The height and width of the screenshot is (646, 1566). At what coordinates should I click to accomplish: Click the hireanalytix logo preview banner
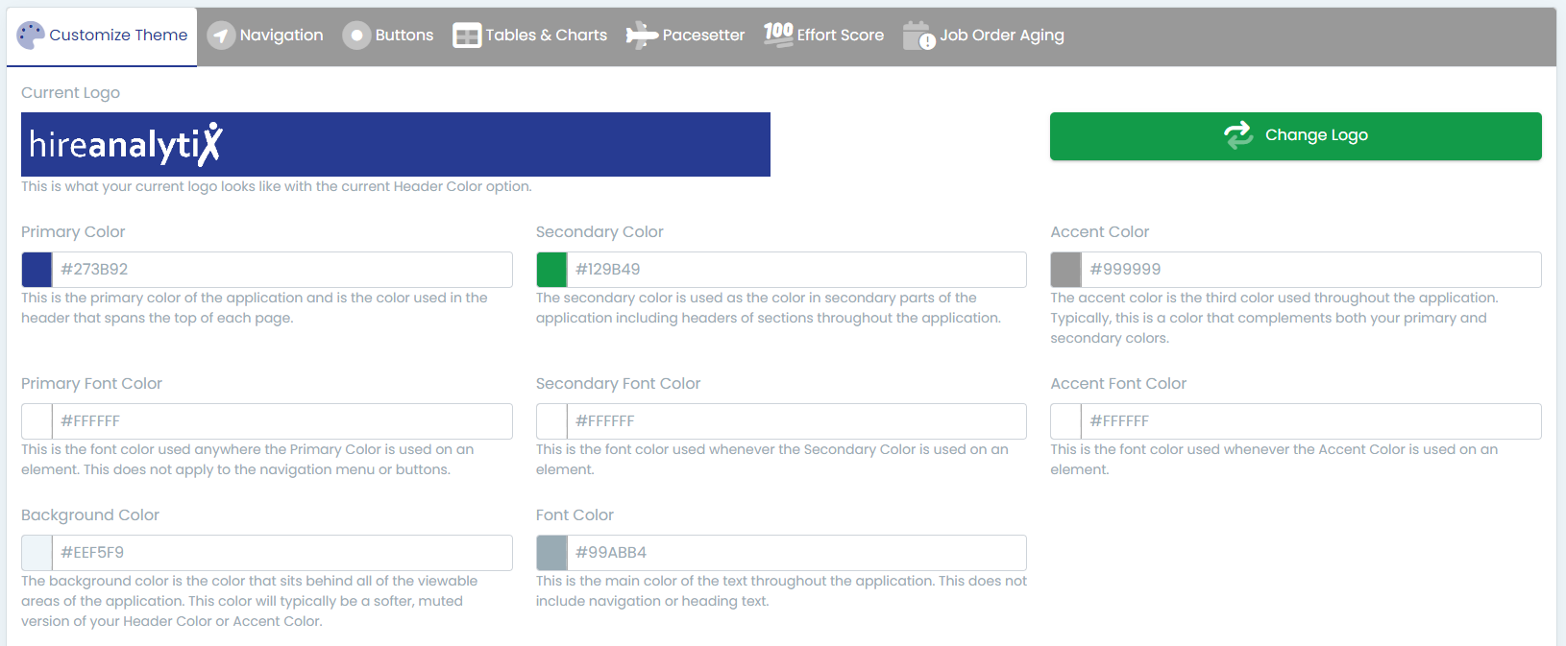point(396,144)
